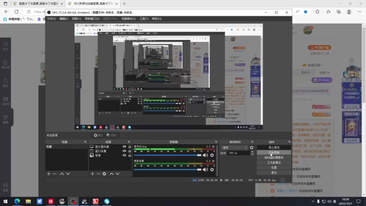Open the 渐变 transition type dropdown
Image resolution: width=366 pixels, height=206 pixels.
234,147
